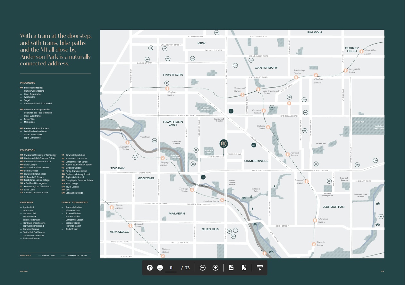Click Swinburne University of Technology in the Education list
The width and height of the screenshot is (405, 285).
pyautogui.click(x=40, y=155)
